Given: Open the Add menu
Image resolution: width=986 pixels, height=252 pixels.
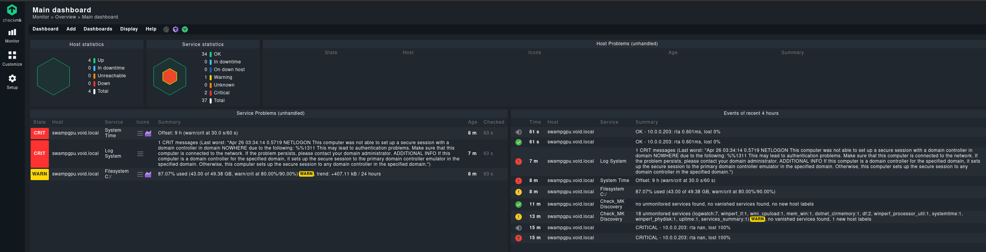Looking at the screenshot, I should tap(71, 29).
